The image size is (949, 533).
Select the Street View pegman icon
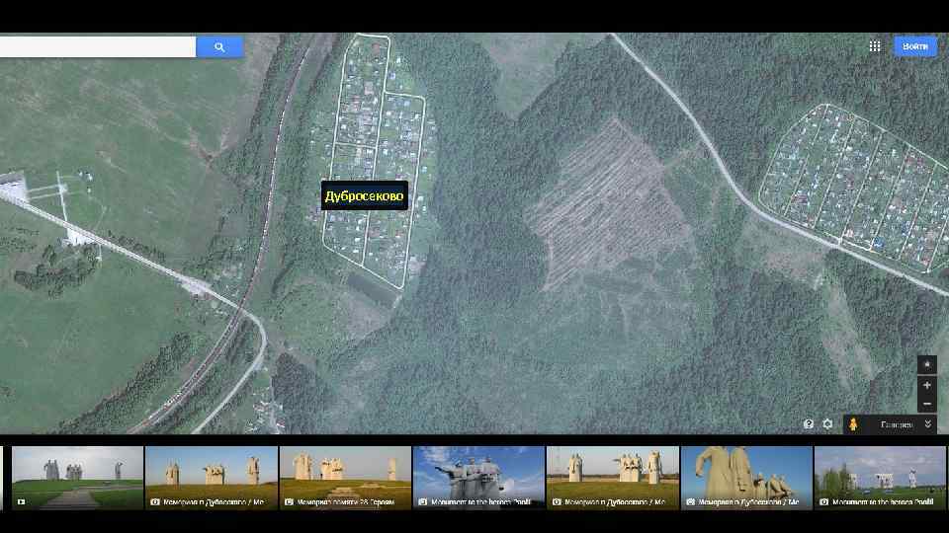pos(853,424)
